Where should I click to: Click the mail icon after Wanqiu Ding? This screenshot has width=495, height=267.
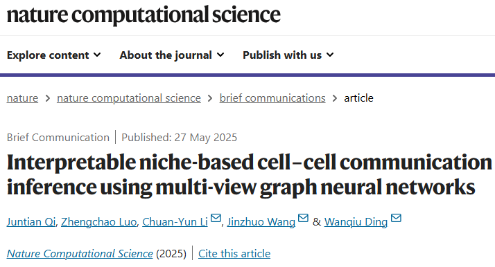tap(396, 218)
